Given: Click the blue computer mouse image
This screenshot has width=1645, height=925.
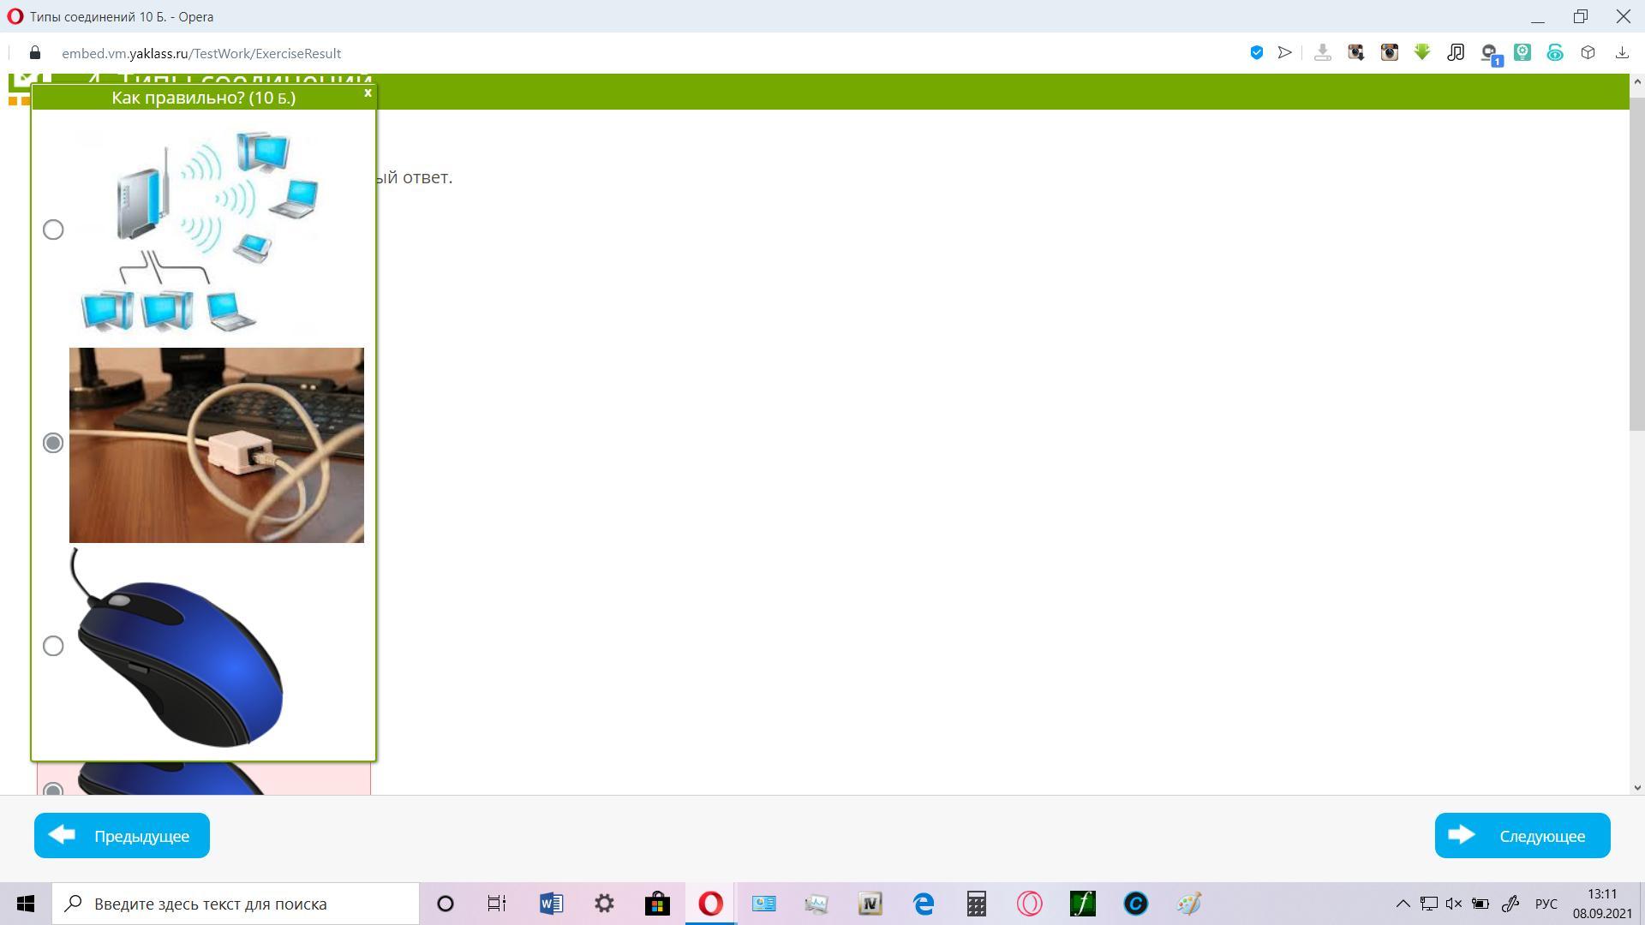Looking at the screenshot, I should (177, 647).
